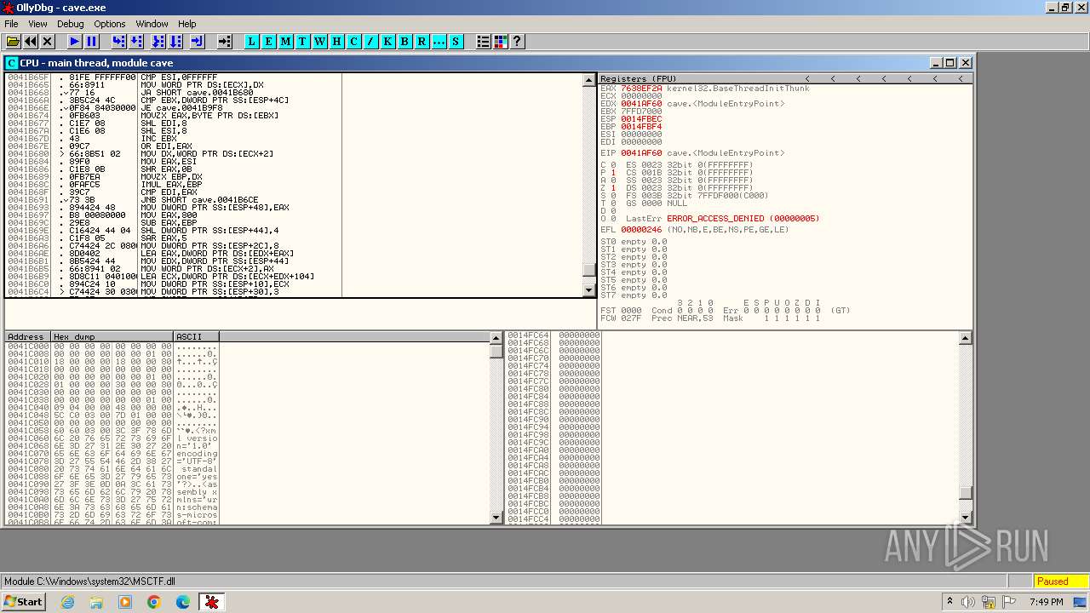The height and width of the screenshot is (613, 1090).
Task: Click the ASCII column header in dump
Action: (x=196, y=337)
